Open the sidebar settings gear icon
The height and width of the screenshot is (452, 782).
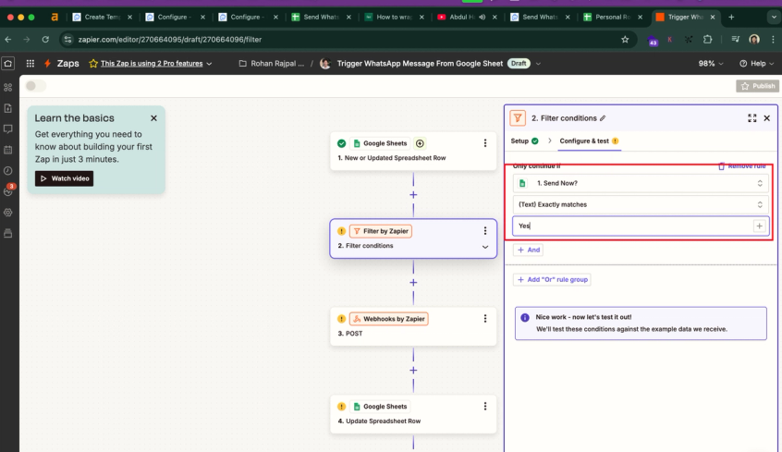click(x=8, y=213)
